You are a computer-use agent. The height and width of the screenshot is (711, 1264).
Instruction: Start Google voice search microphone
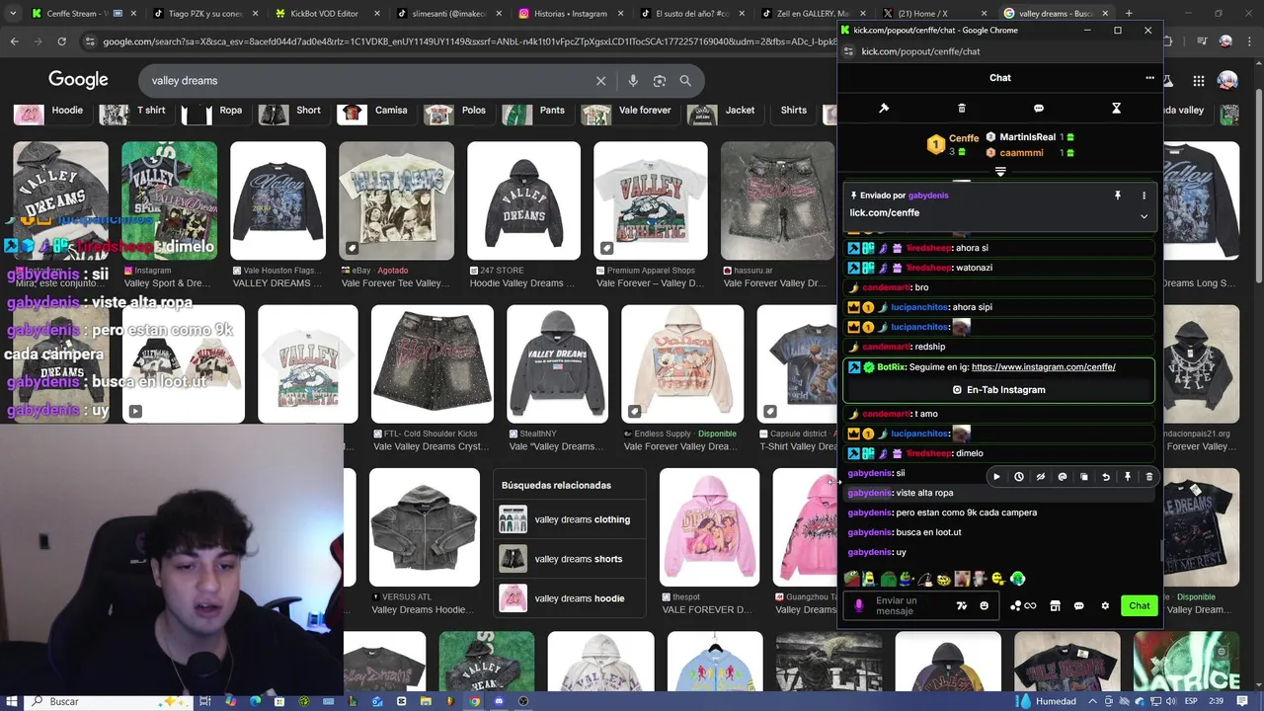[x=633, y=81]
